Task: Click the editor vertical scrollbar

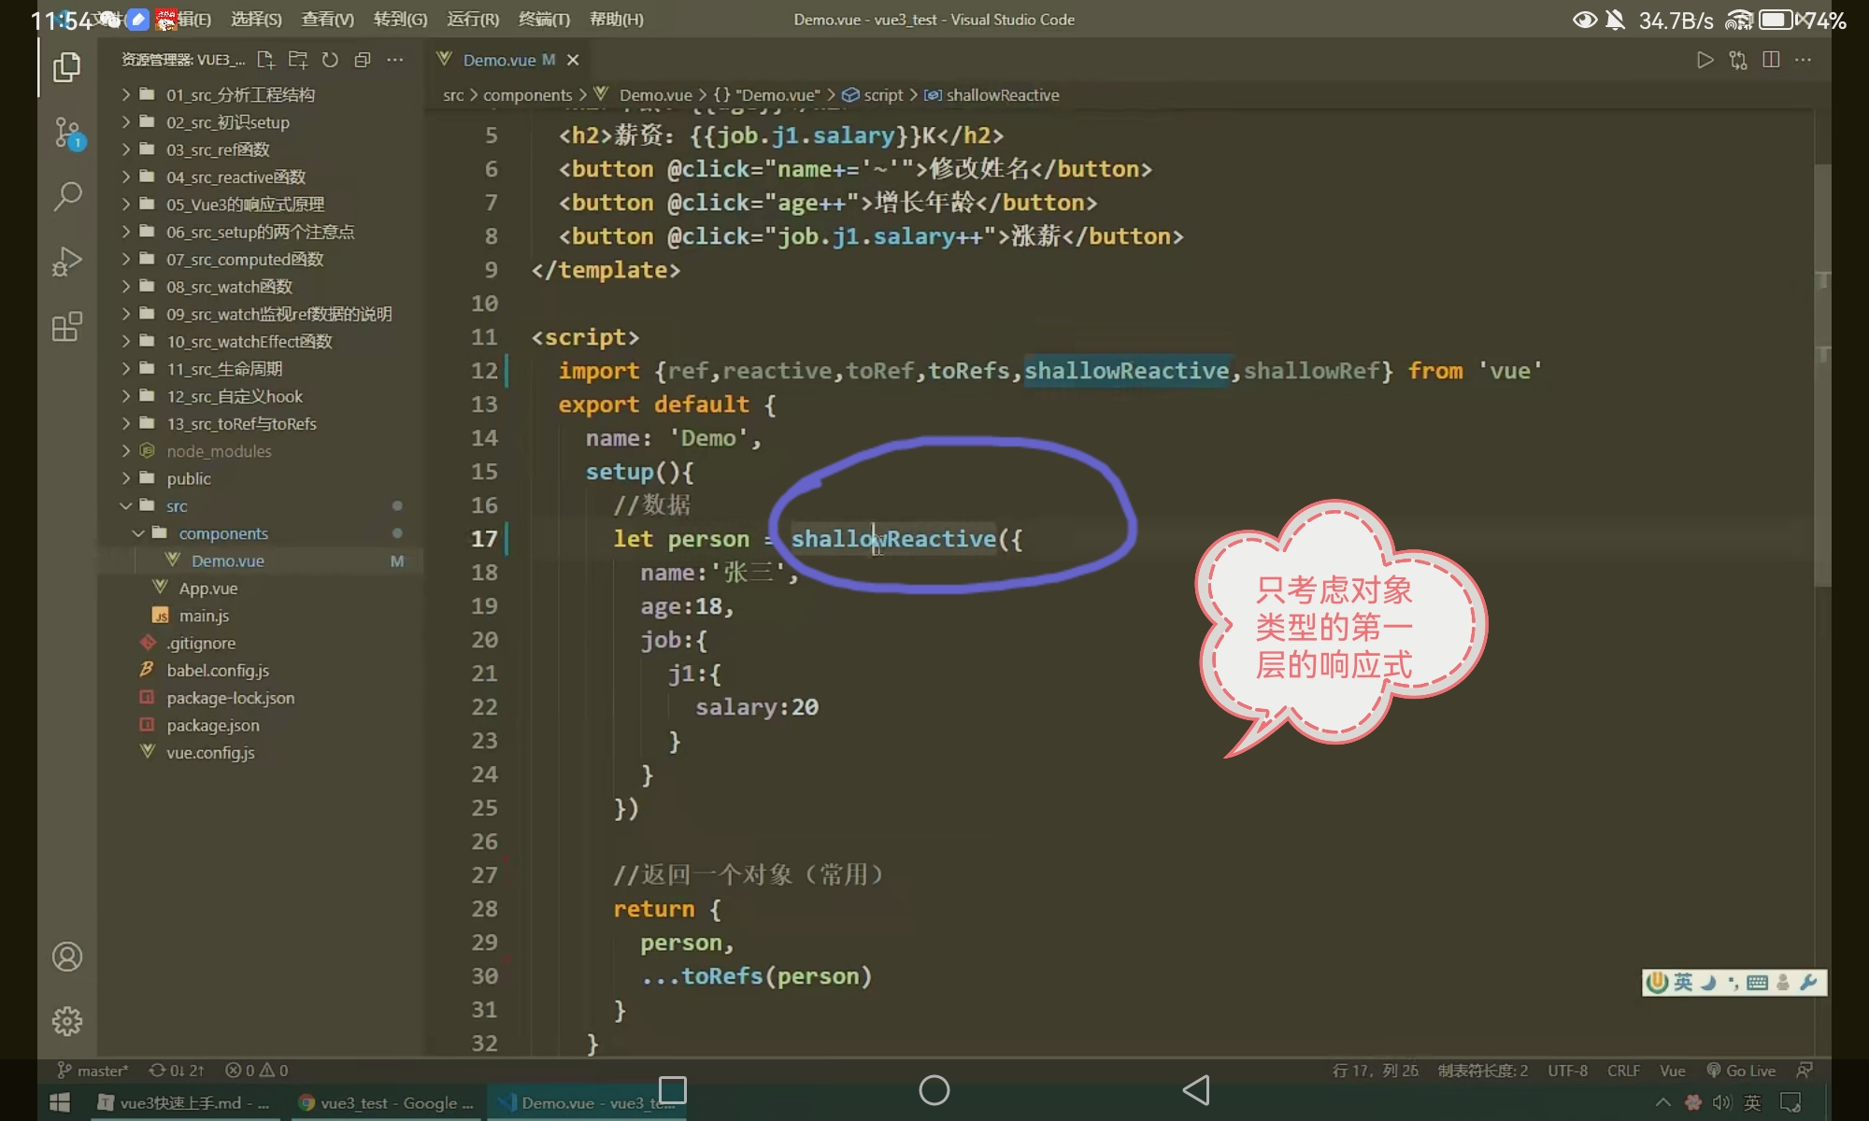Action: pos(1821,374)
